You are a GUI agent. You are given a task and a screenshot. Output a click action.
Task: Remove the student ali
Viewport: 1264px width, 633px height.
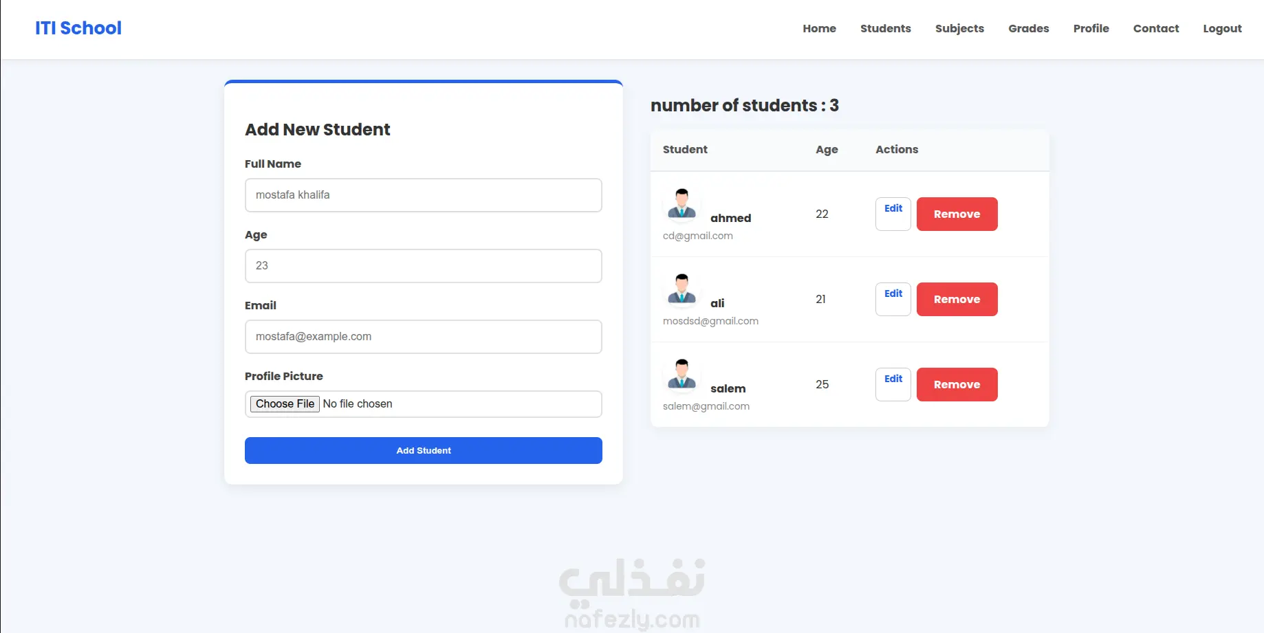[x=957, y=300]
